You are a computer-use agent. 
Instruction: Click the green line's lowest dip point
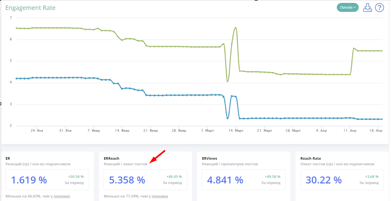pyautogui.click(x=228, y=81)
